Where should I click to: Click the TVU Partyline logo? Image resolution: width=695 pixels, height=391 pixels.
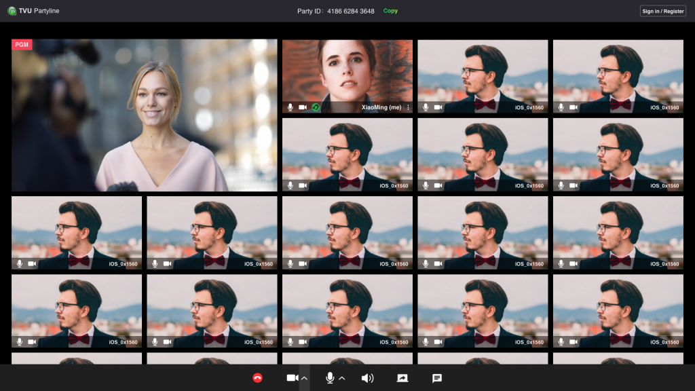click(12, 11)
